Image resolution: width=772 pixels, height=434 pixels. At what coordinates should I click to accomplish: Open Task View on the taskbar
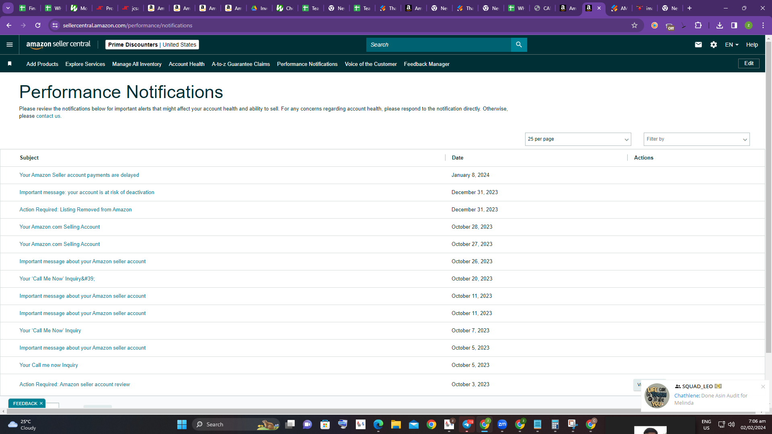click(290, 424)
